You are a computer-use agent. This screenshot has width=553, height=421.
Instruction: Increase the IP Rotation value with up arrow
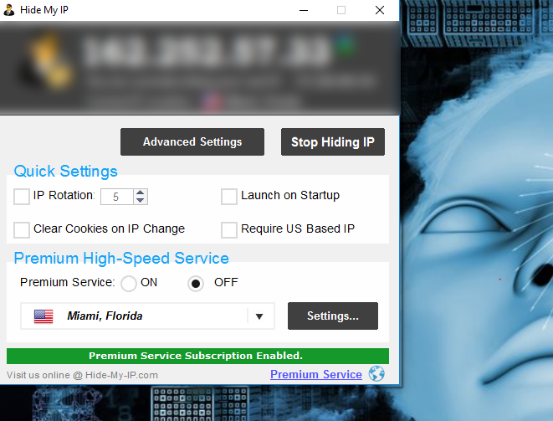[x=140, y=193]
